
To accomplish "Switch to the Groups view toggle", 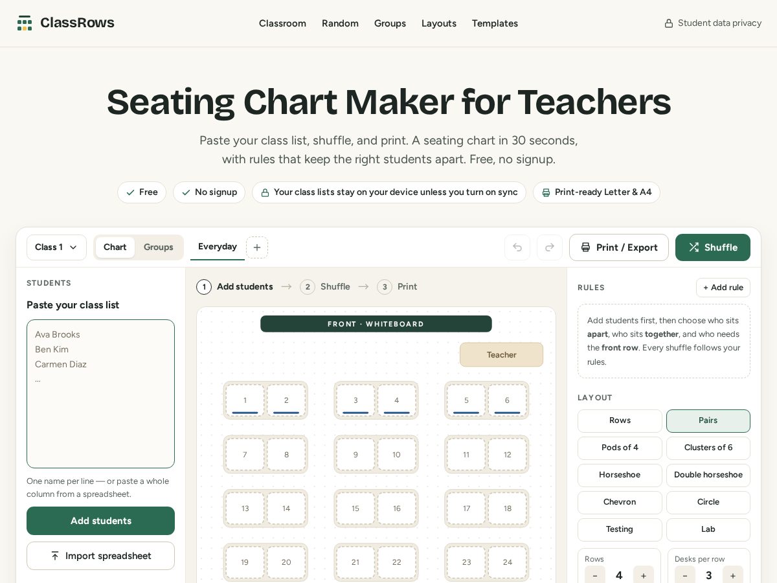I will pyautogui.click(x=159, y=247).
